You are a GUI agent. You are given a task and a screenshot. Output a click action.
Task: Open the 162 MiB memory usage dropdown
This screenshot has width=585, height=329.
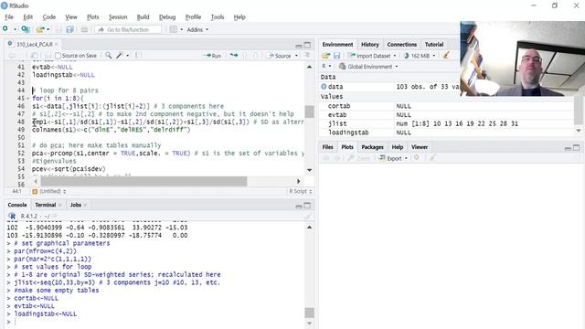click(420, 56)
